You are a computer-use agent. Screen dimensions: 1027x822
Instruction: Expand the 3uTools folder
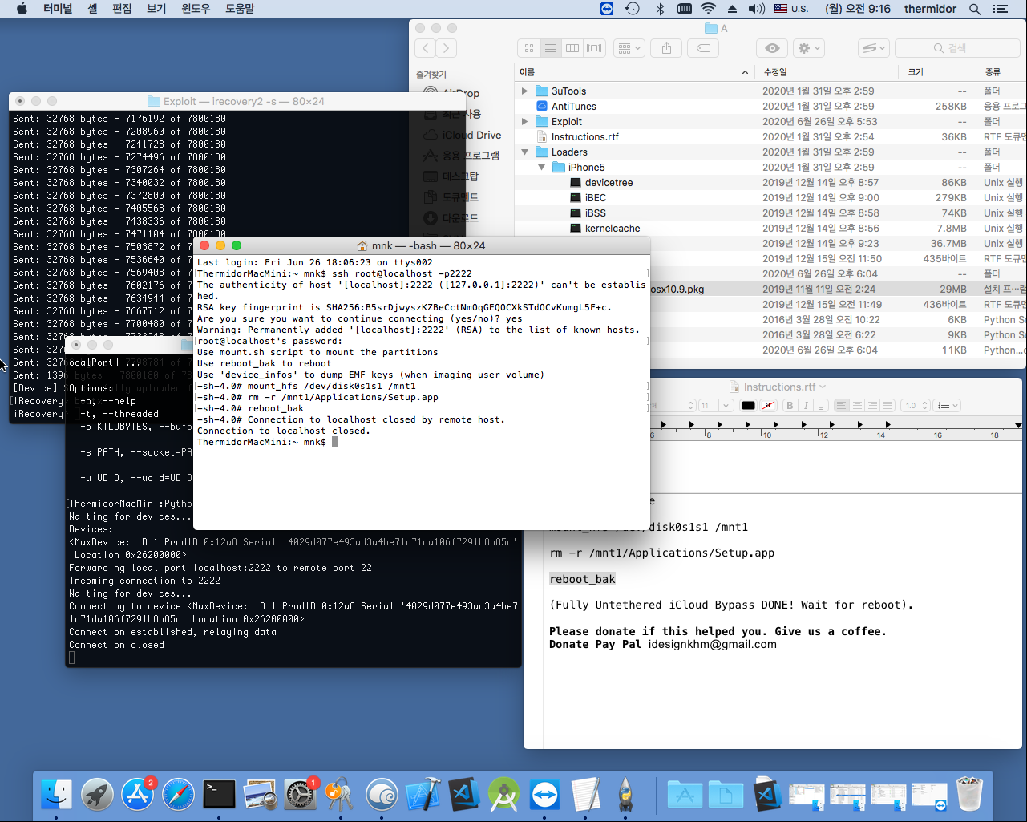[x=525, y=91]
